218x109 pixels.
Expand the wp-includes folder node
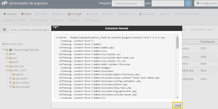pos(10,87)
